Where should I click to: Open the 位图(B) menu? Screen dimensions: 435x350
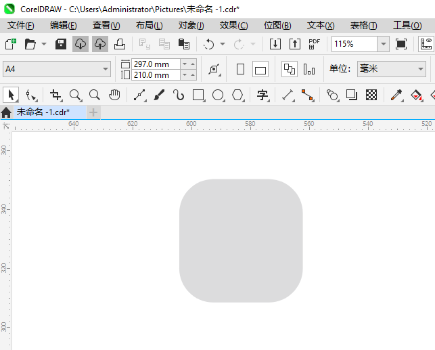(x=277, y=26)
